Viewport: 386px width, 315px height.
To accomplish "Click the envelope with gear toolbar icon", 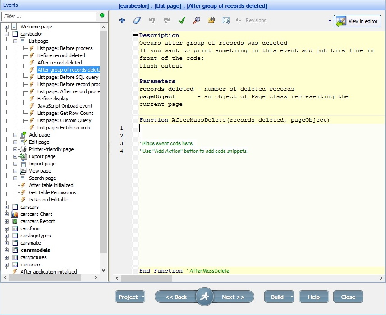I will [x=226, y=20].
